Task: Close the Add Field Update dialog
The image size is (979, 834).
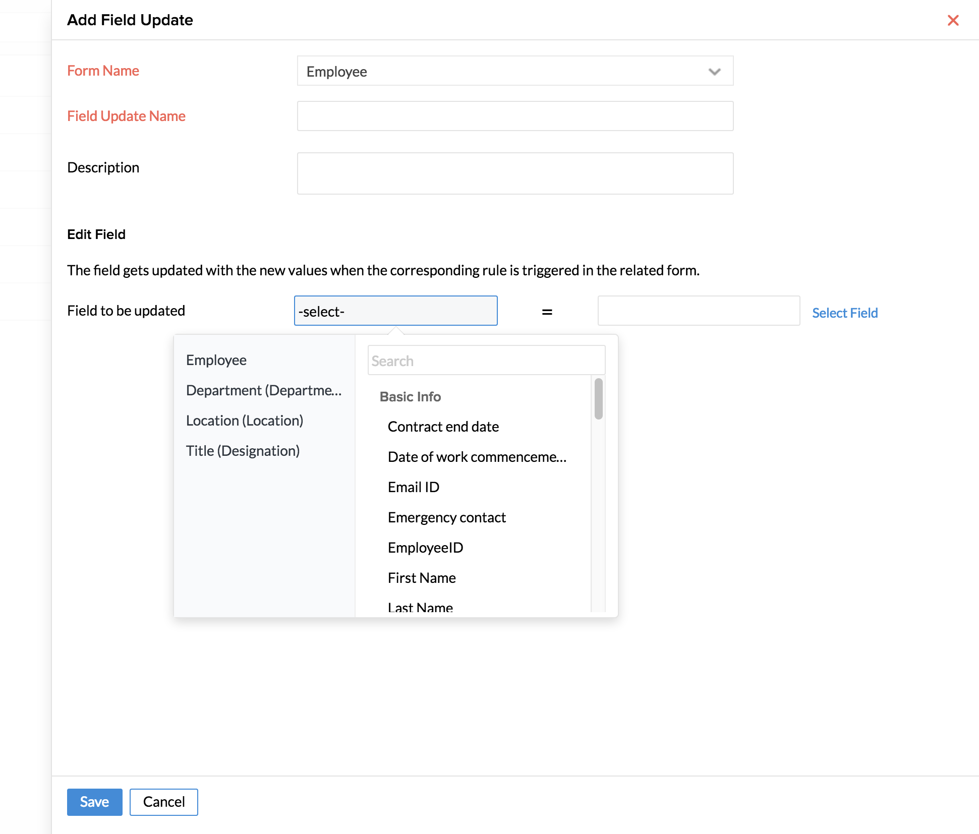Action: click(953, 20)
